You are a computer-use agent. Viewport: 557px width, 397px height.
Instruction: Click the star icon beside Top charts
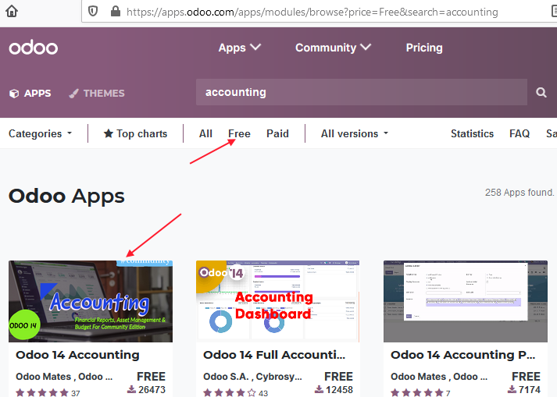109,133
